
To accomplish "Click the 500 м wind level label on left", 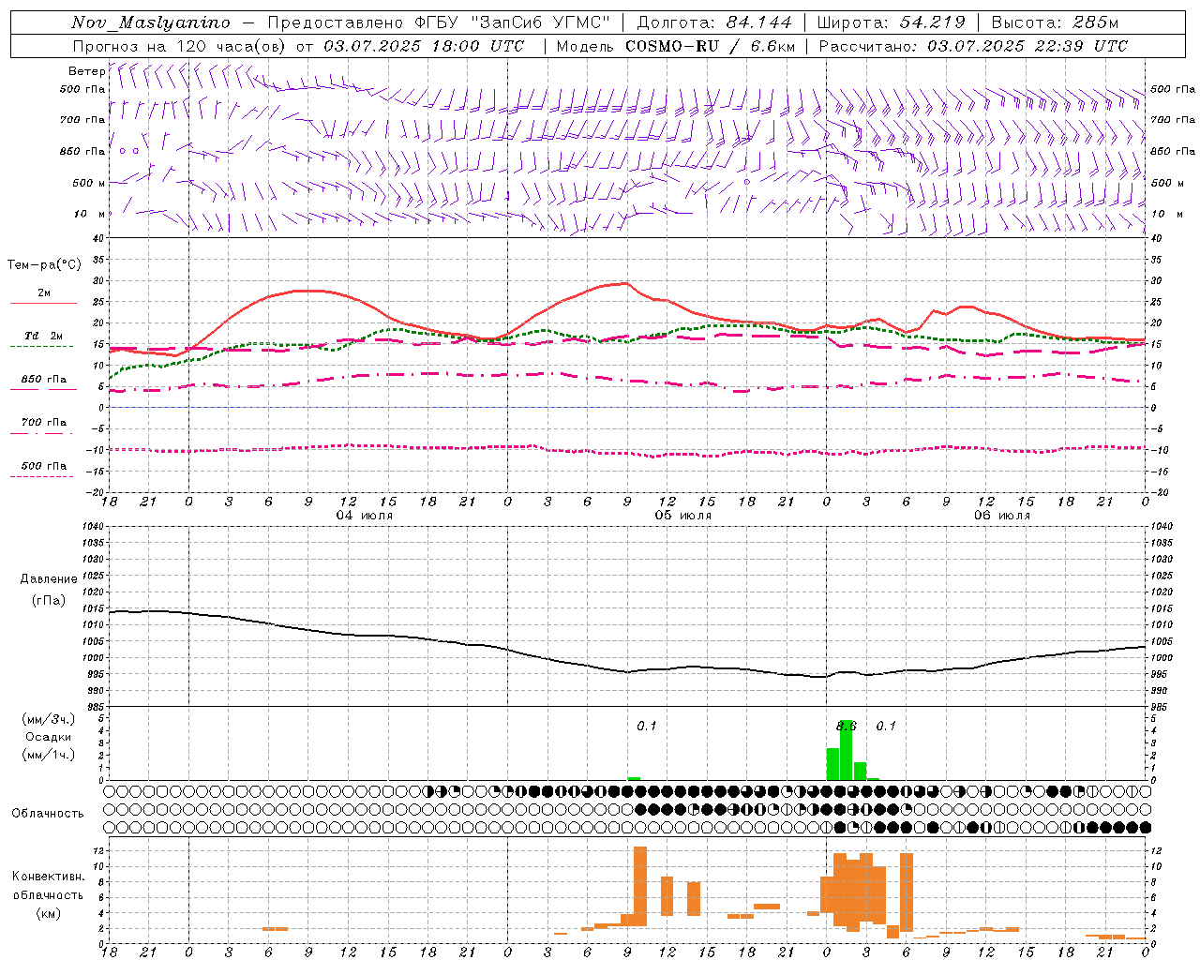I will click(x=88, y=183).
